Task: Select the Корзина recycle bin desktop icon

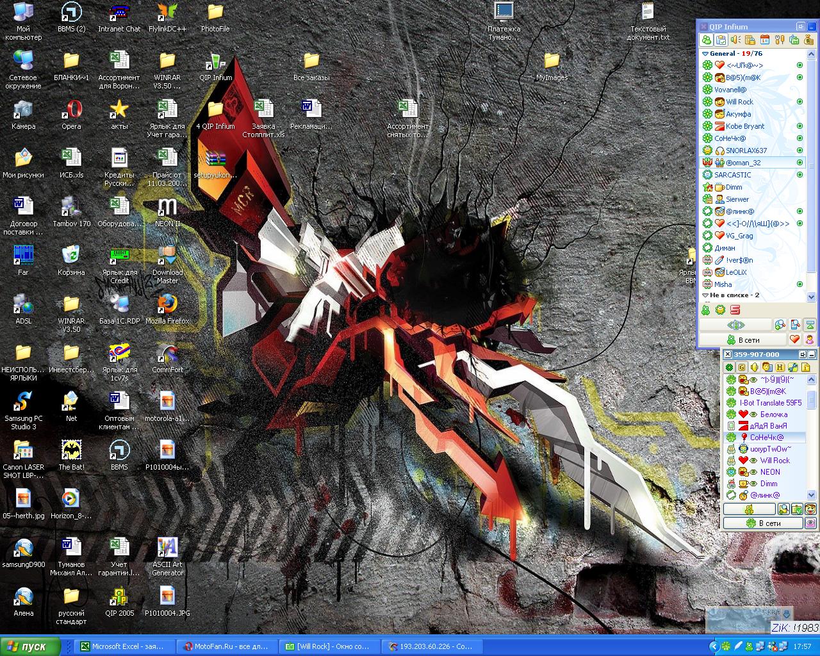Action: click(71, 260)
